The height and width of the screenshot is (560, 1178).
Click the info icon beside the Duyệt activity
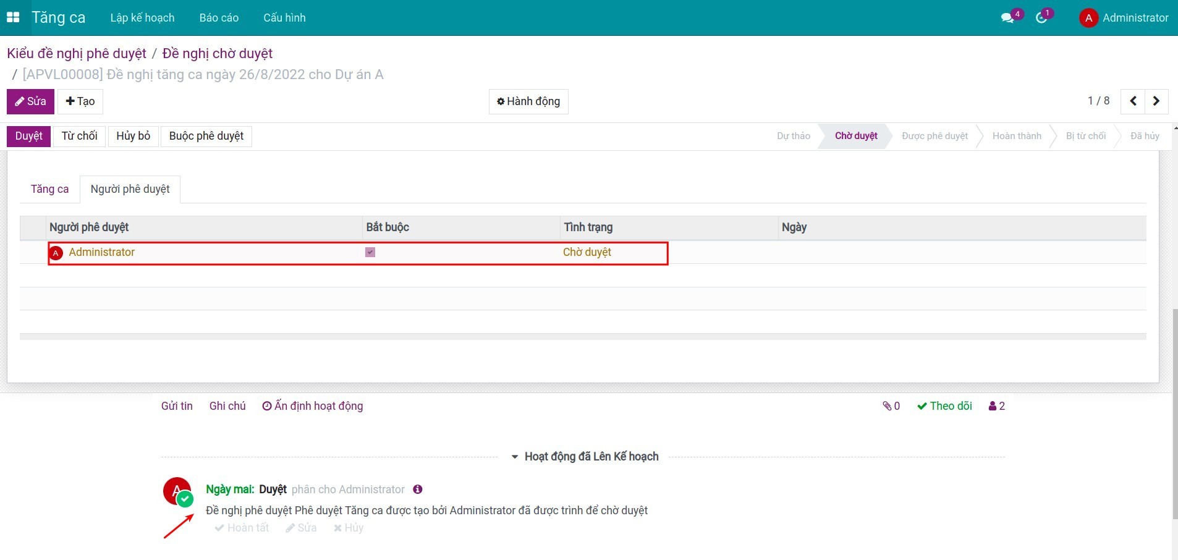click(x=418, y=490)
